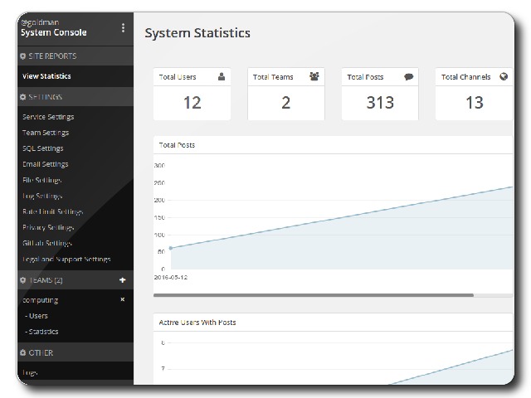This screenshot has width=531, height=398.
Task: Expand the computing team entry
Action: pos(40,300)
